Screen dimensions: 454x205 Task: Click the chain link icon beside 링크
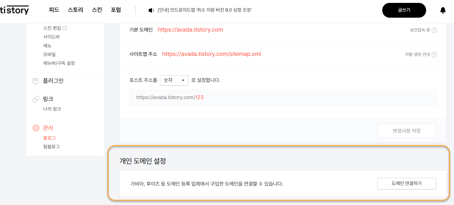(x=35, y=99)
